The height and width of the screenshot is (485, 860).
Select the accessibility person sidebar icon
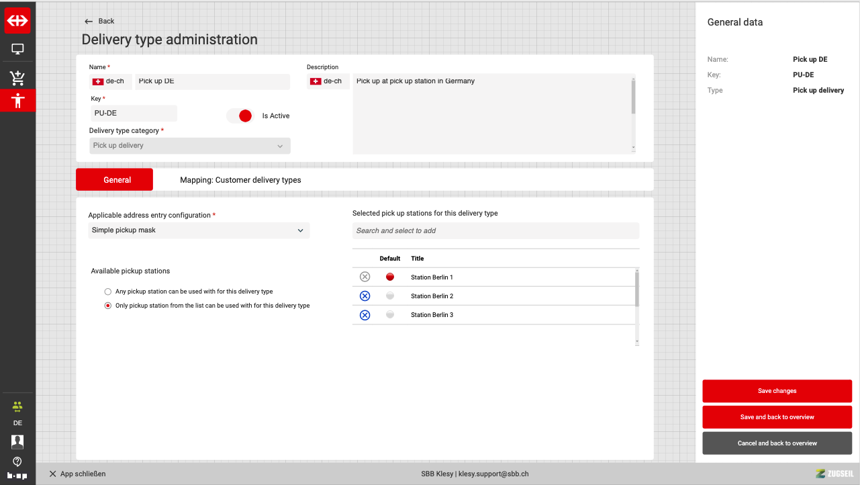point(17,101)
